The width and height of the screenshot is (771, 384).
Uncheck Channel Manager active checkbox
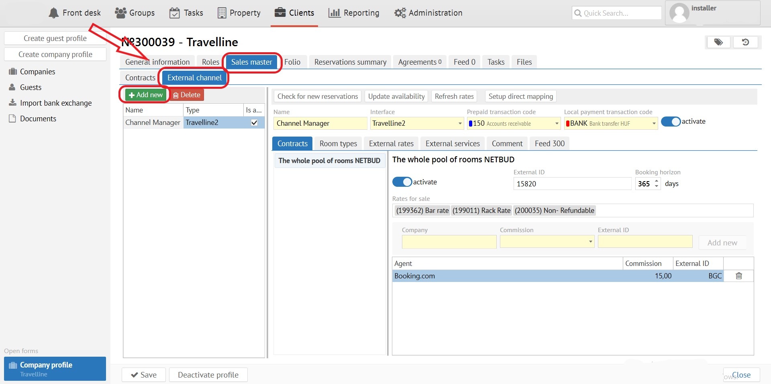coord(254,123)
